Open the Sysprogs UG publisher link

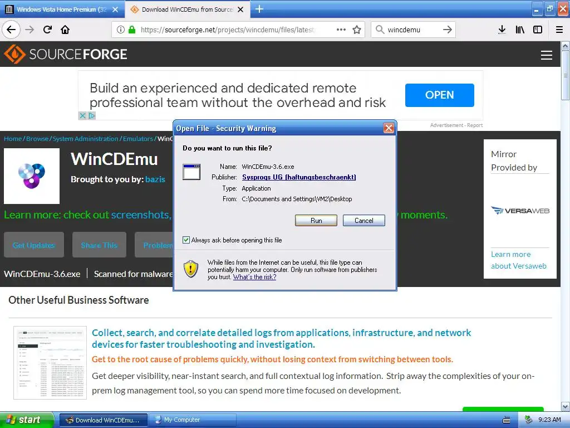[x=299, y=177]
